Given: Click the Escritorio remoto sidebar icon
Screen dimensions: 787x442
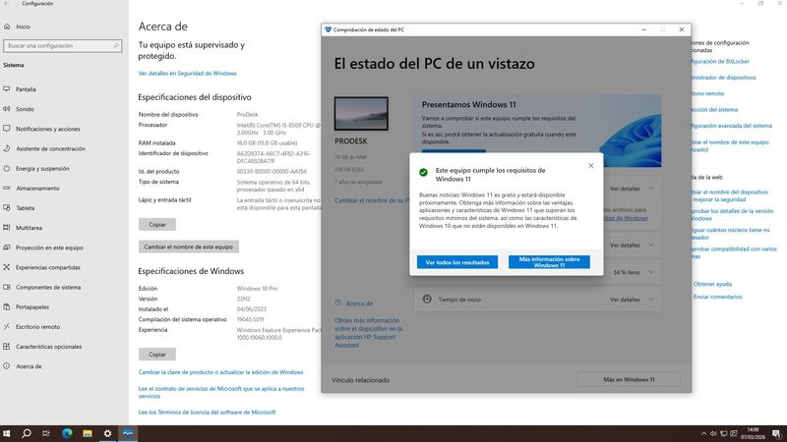Looking at the screenshot, I should pos(7,326).
